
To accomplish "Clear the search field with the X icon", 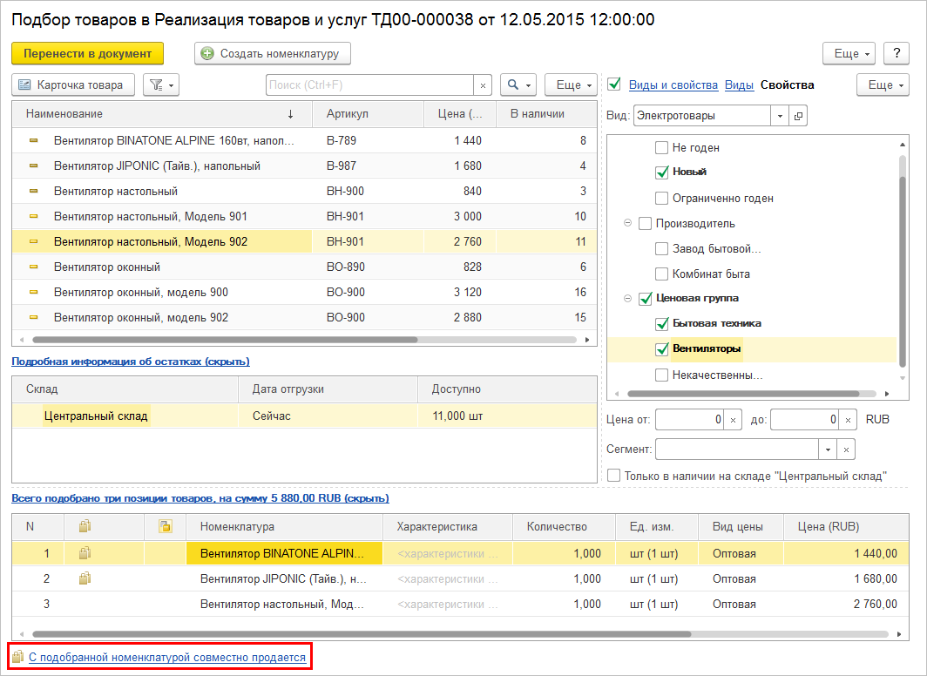I will click(x=483, y=84).
